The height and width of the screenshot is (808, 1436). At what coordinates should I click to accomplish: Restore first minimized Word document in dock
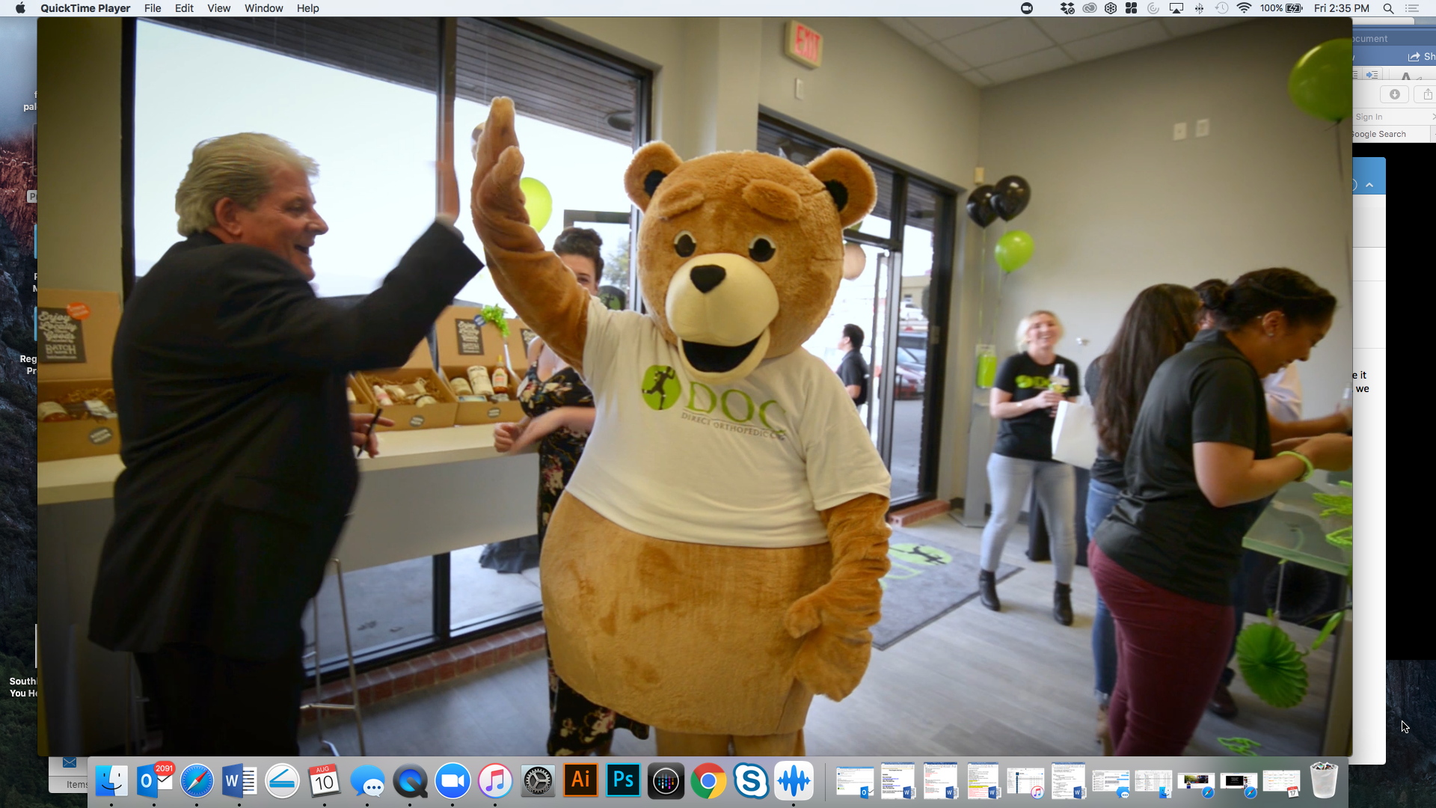897,782
